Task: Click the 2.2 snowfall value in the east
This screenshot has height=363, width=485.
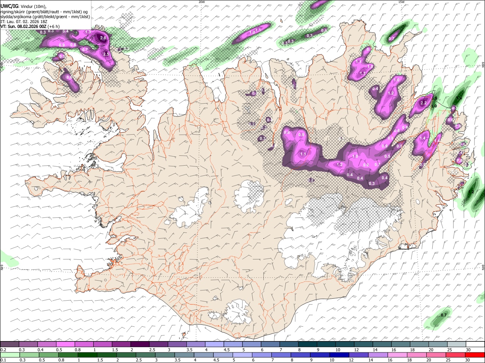Action: (x=424, y=103)
